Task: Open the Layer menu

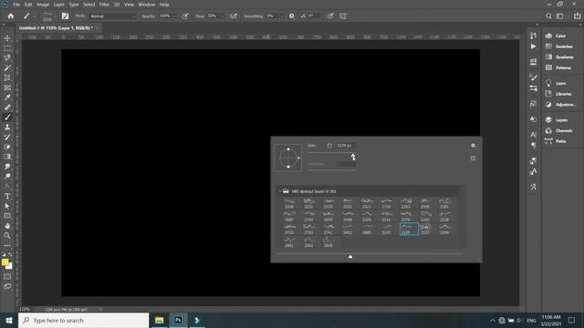Action: tap(58, 5)
